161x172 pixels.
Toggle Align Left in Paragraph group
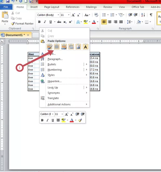(104, 22)
